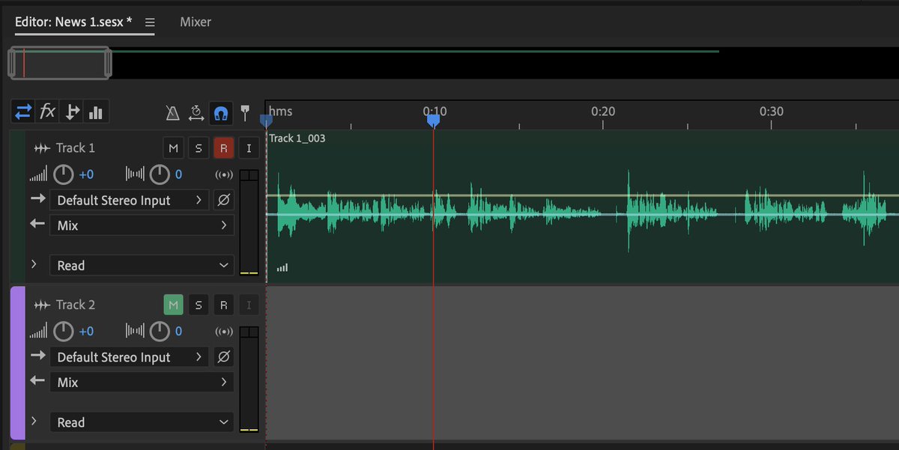Open Track 1 Mix output dropdown
This screenshot has width=899, height=450.
click(x=142, y=225)
